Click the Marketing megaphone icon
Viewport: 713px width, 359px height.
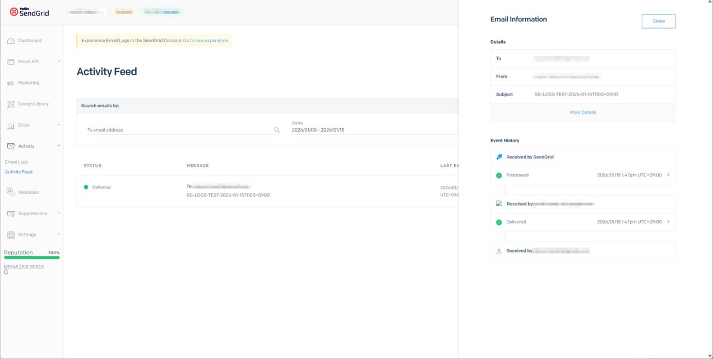click(x=11, y=83)
